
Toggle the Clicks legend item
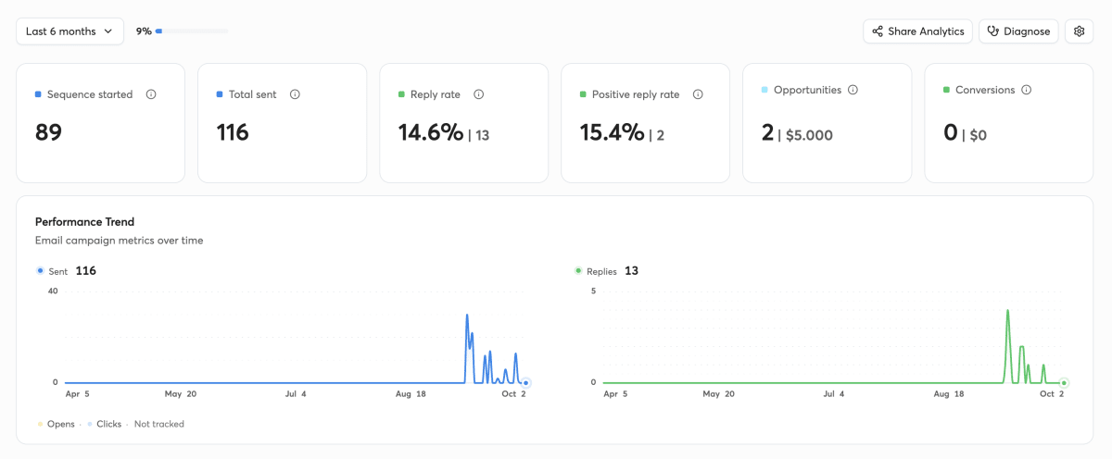[x=104, y=424]
